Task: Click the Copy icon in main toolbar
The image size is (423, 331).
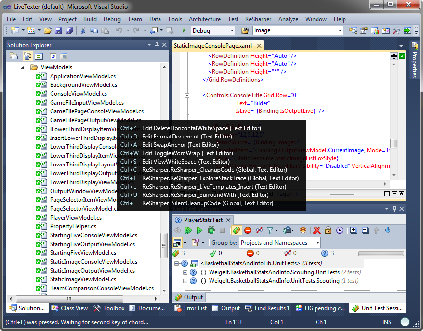Action: pos(94,30)
